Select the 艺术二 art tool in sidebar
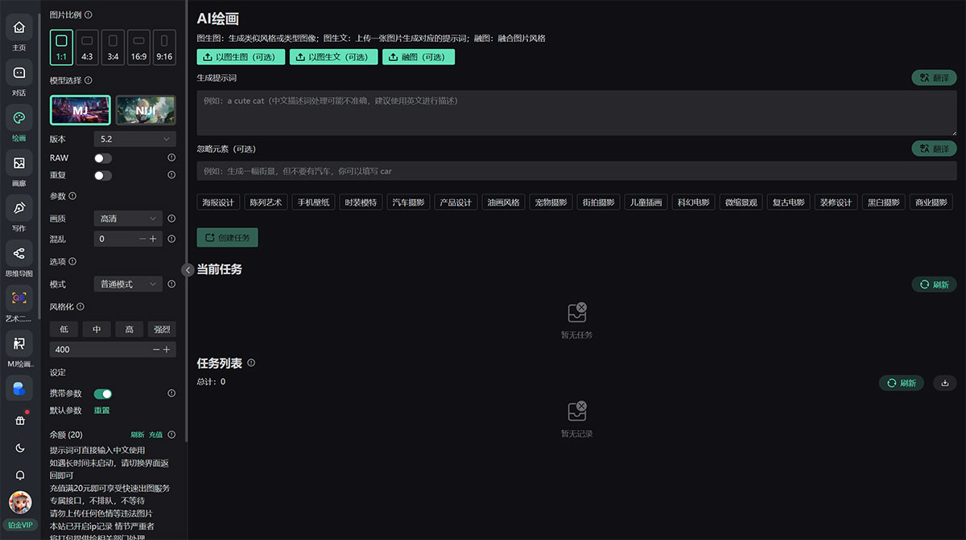The image size is (966, 540). coord(19,301)
